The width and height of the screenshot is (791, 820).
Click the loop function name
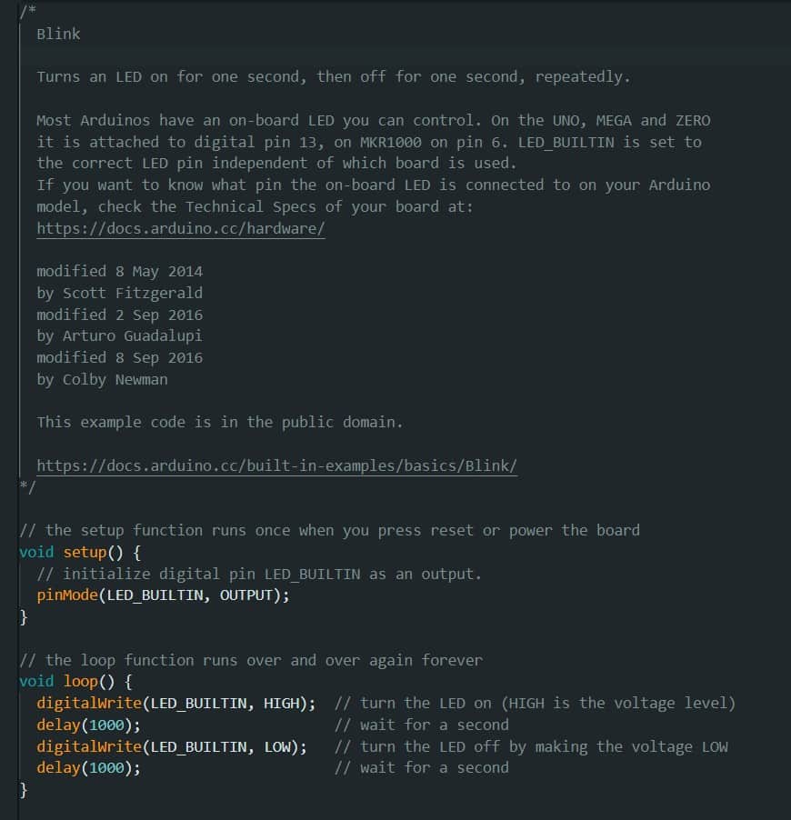click(80, 681)
